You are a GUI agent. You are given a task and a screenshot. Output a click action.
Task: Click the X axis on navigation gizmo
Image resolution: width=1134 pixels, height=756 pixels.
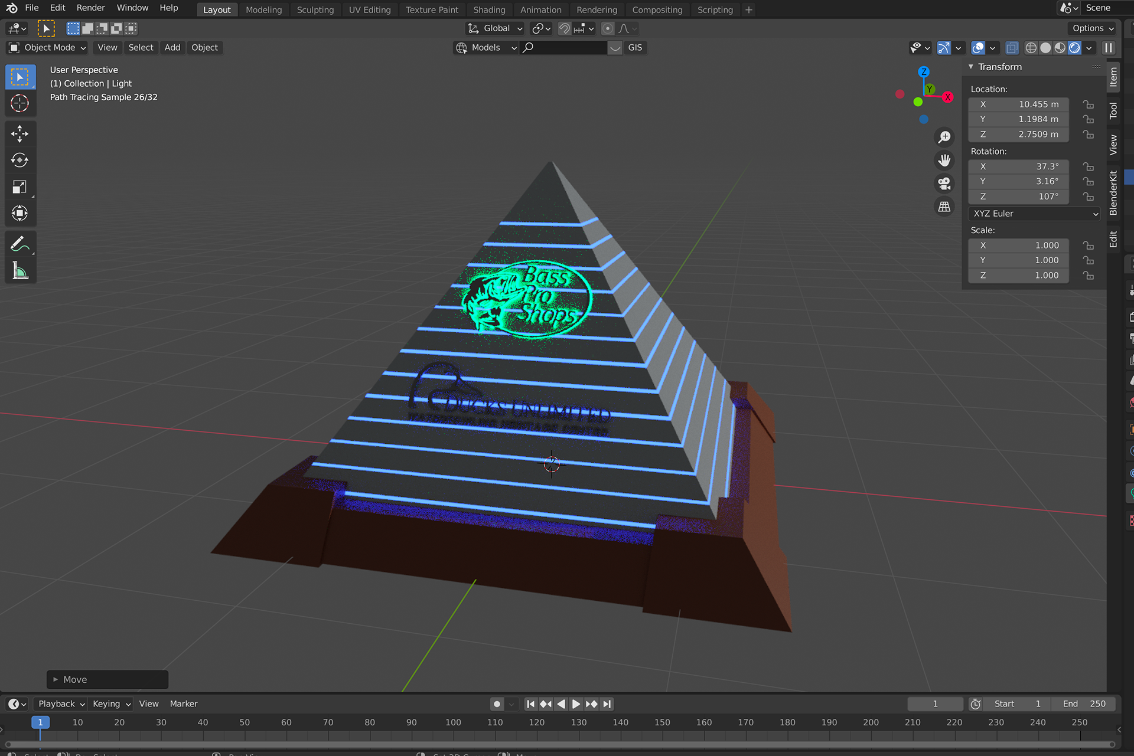pyautogui.click(x=947, y=97)
